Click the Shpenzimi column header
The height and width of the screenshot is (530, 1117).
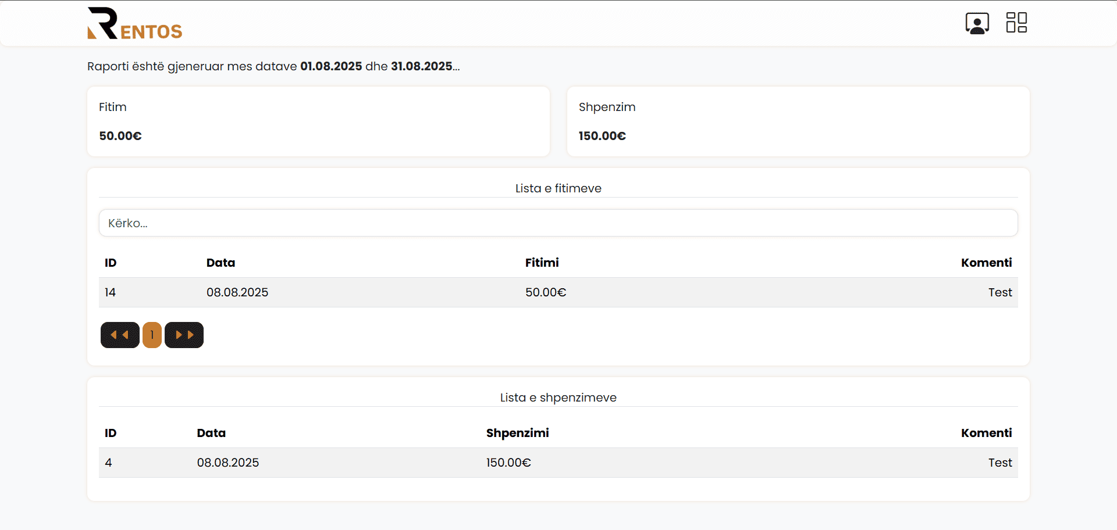517,433
